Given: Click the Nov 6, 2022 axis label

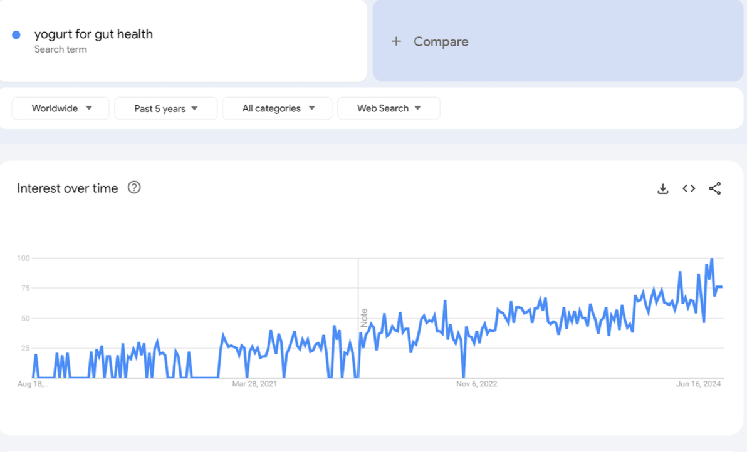Looking at the screenshot, I should click(476, 384).
